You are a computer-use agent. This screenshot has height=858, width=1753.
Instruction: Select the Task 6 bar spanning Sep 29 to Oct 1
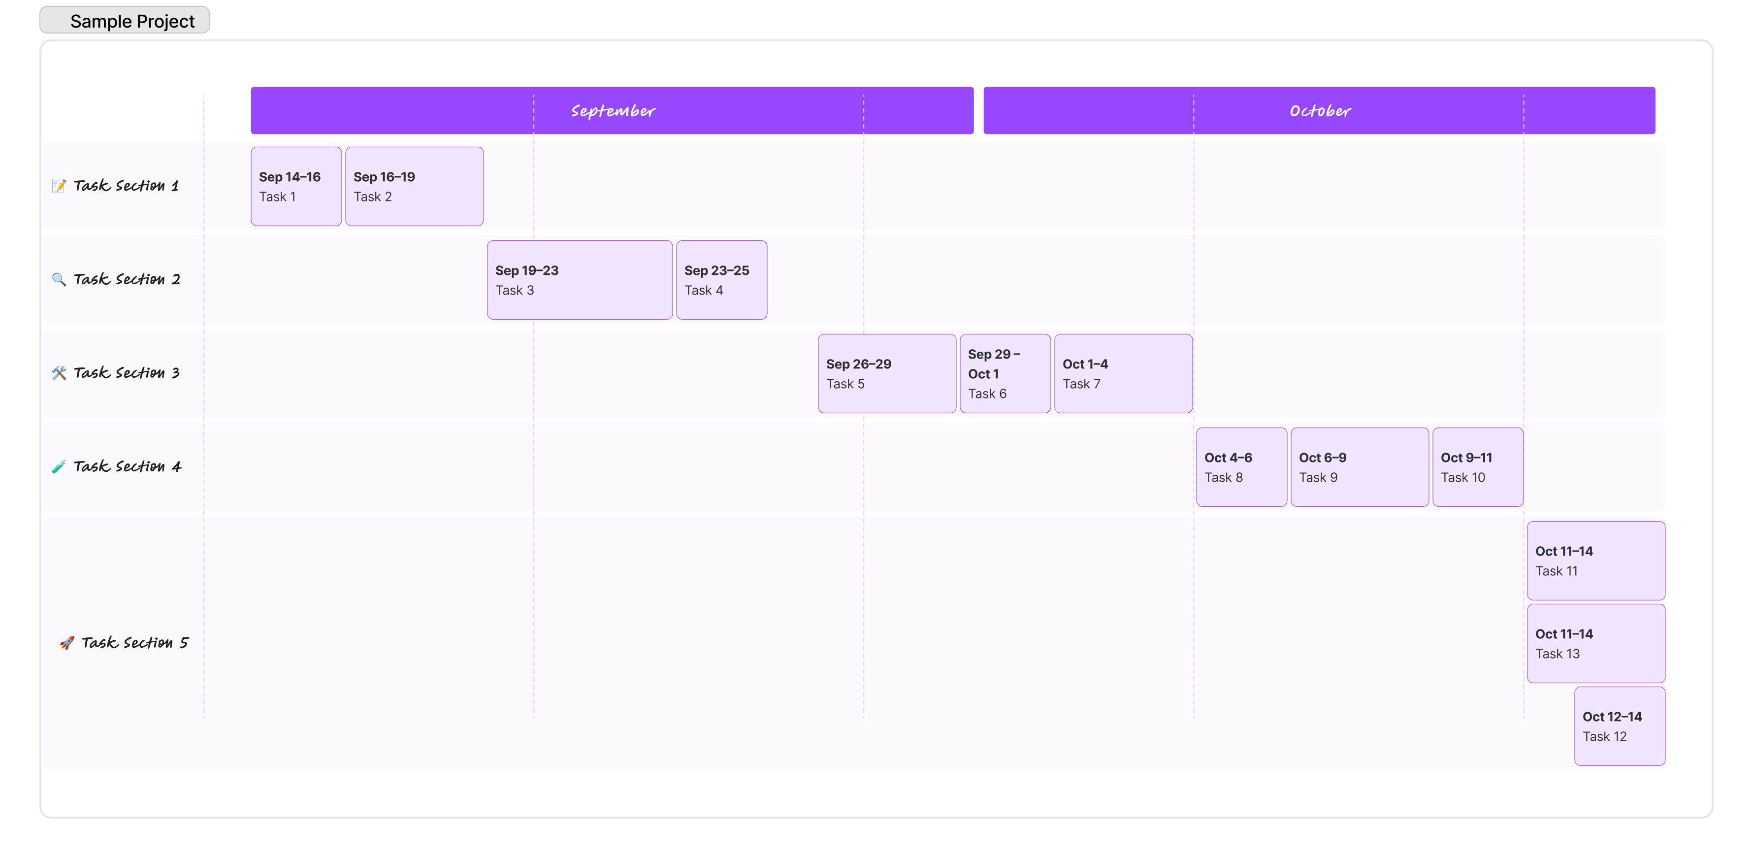1005,373
